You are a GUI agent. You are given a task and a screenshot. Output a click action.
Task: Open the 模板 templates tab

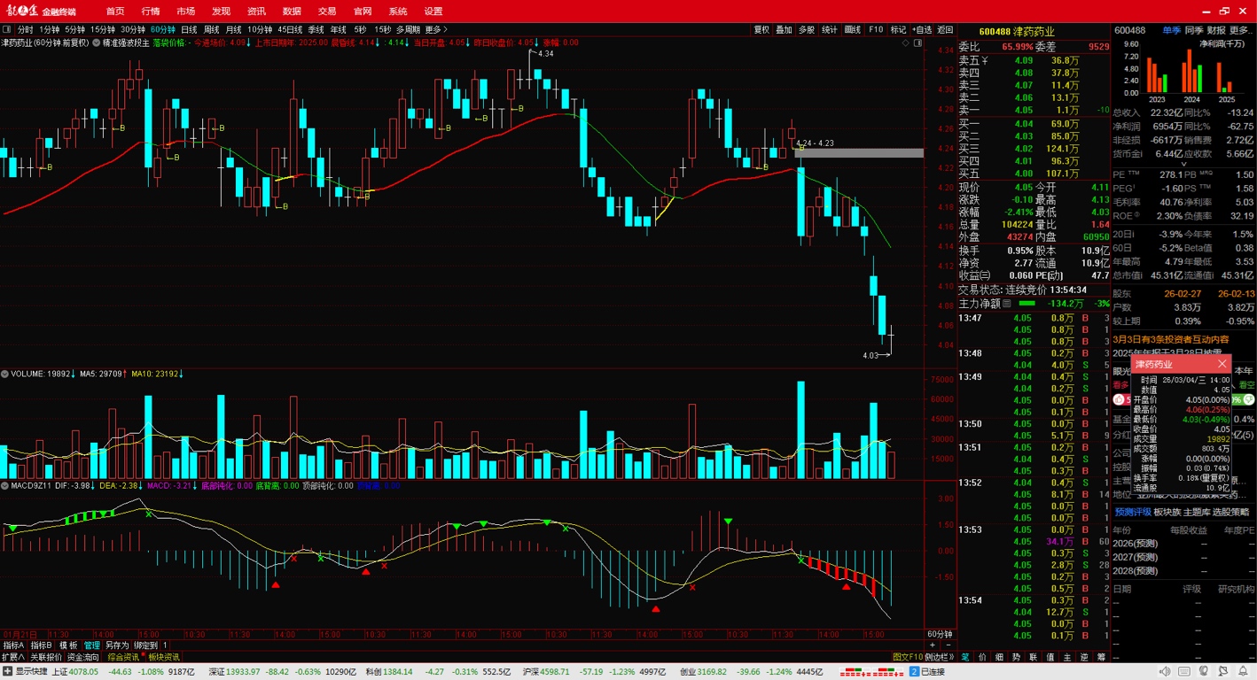[x=68, y=645]
